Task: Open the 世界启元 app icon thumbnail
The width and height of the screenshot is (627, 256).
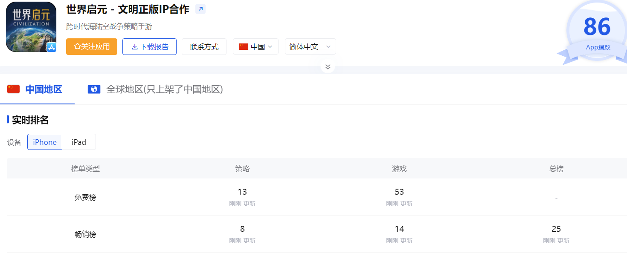Action: click(x=31, y=27)
